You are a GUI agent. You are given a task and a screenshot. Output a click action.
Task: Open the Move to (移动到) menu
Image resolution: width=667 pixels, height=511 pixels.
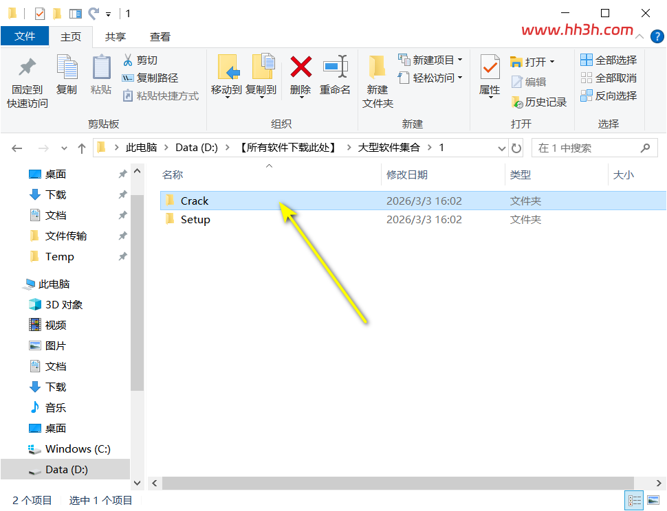pos(227,76)
